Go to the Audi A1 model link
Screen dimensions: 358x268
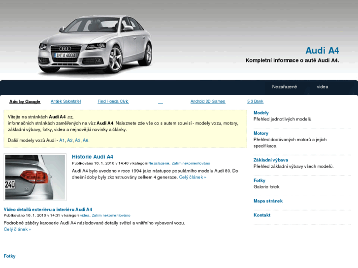(x=62, y=140)
